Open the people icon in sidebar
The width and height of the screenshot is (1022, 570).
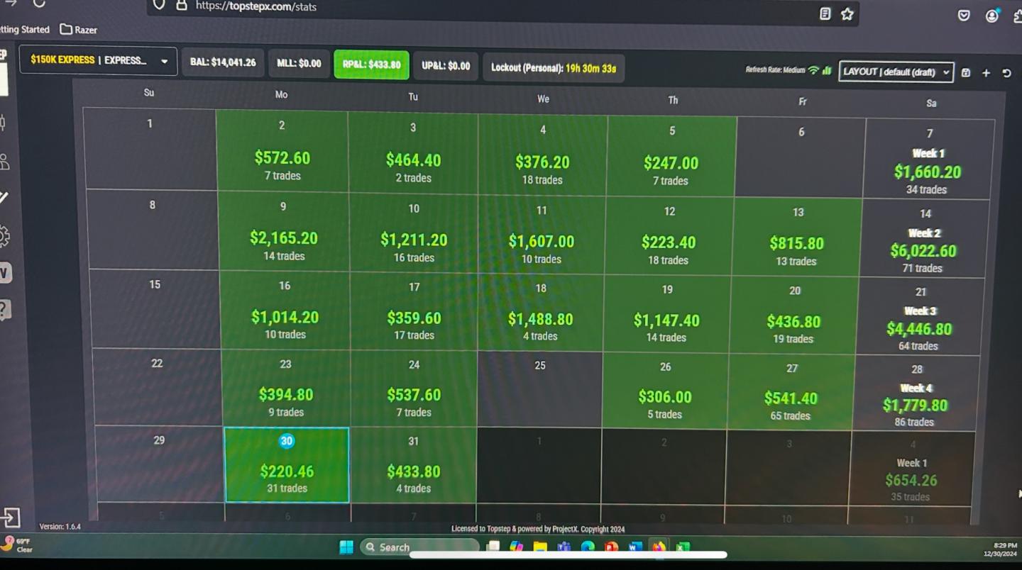[4, 162]
